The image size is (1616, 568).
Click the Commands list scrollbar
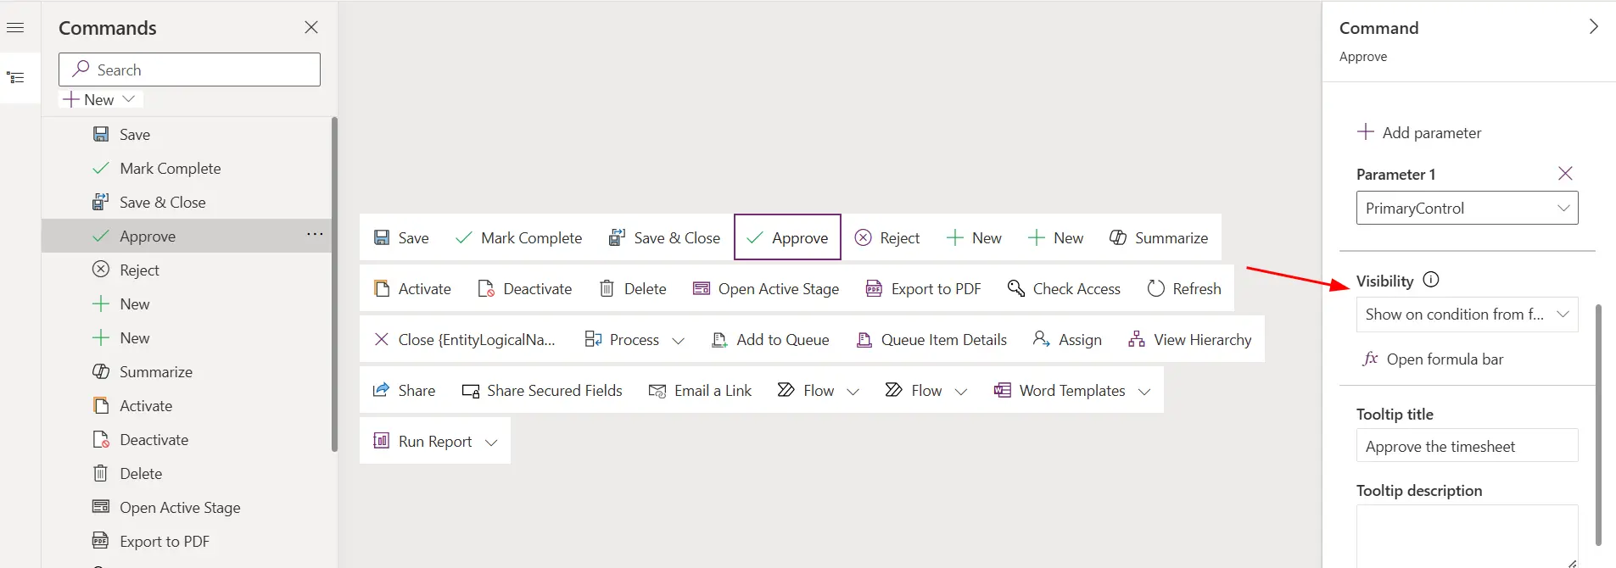(334, 284)
